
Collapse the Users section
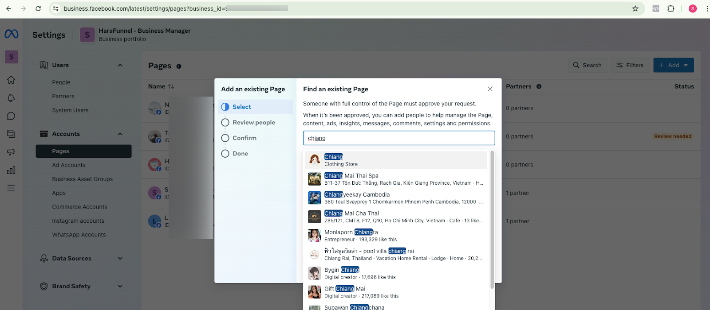(x=120, y=65)
